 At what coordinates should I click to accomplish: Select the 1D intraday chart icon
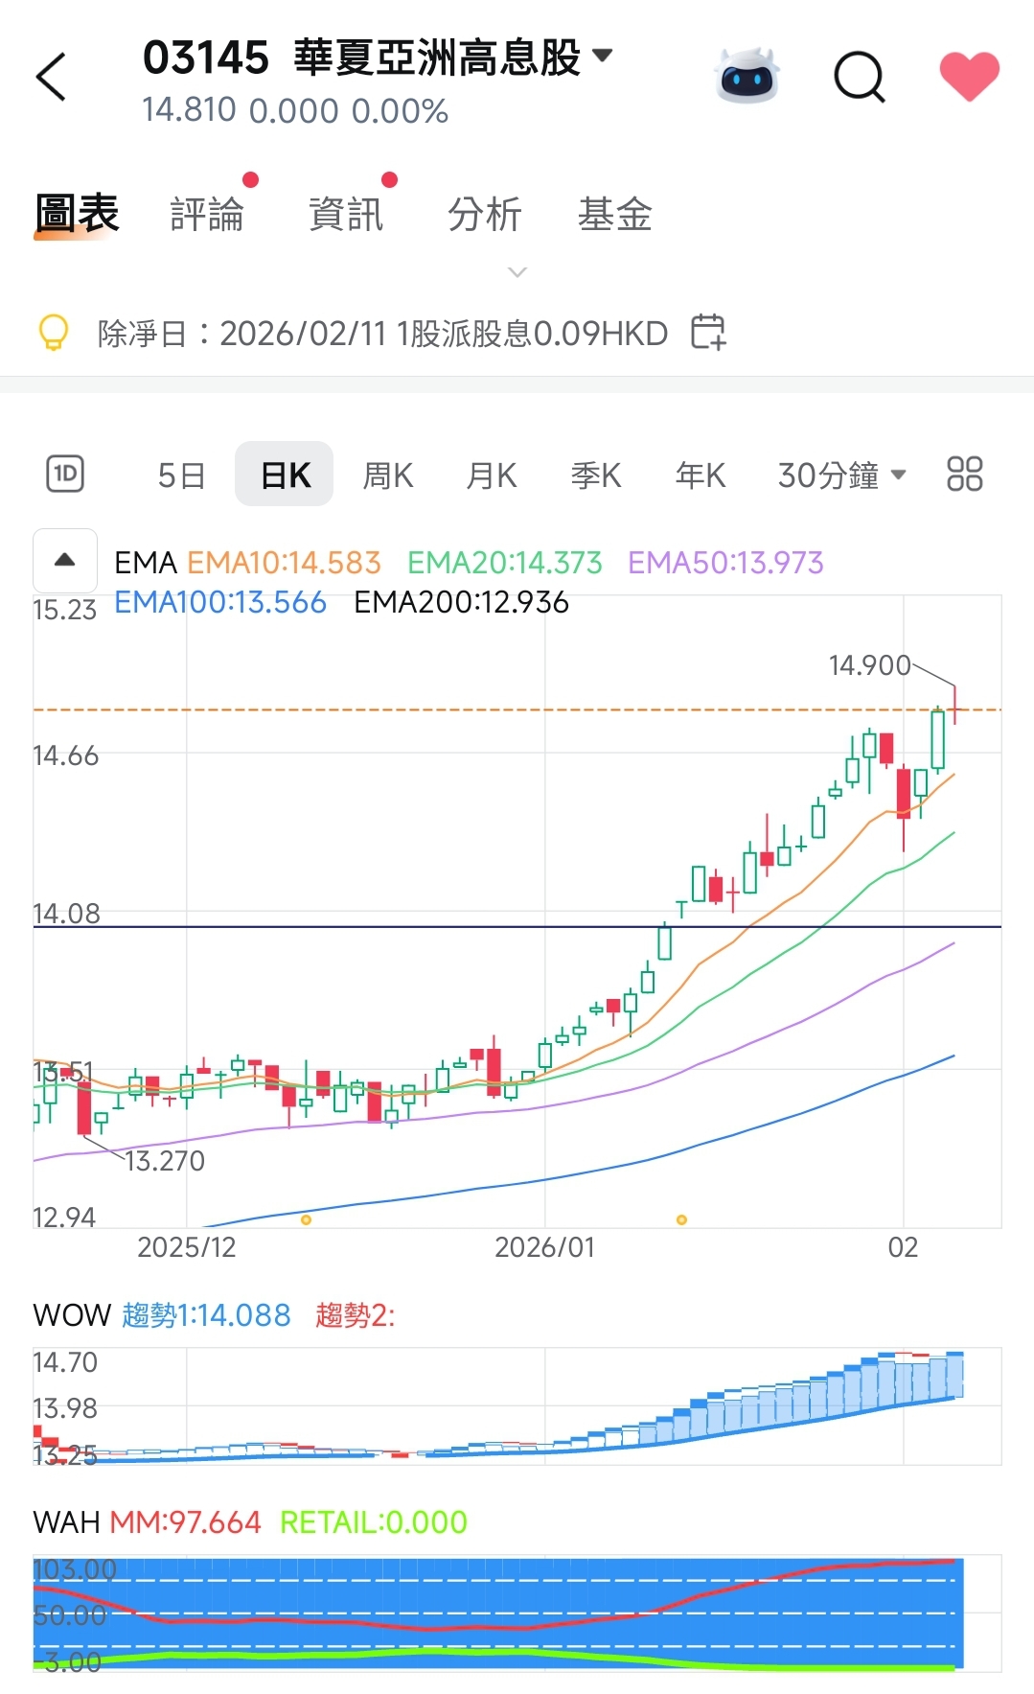tap(65, 474)
